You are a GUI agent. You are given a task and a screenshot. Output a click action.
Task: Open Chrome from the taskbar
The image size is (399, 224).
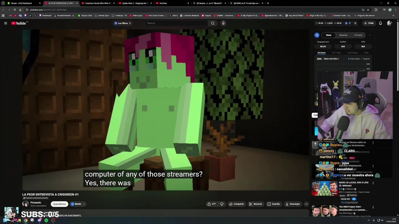click(26, 220)
